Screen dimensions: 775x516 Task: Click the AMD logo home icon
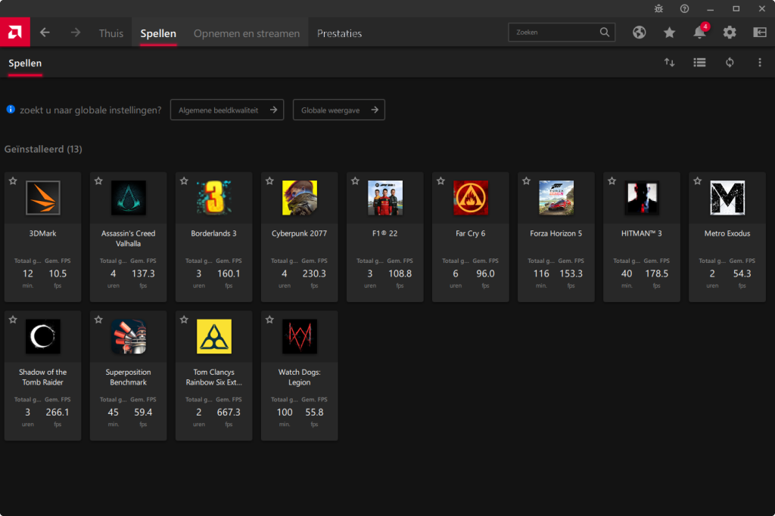(15, 32)
